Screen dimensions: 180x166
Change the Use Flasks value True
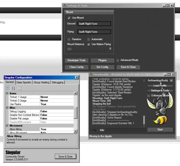(57, 104)
